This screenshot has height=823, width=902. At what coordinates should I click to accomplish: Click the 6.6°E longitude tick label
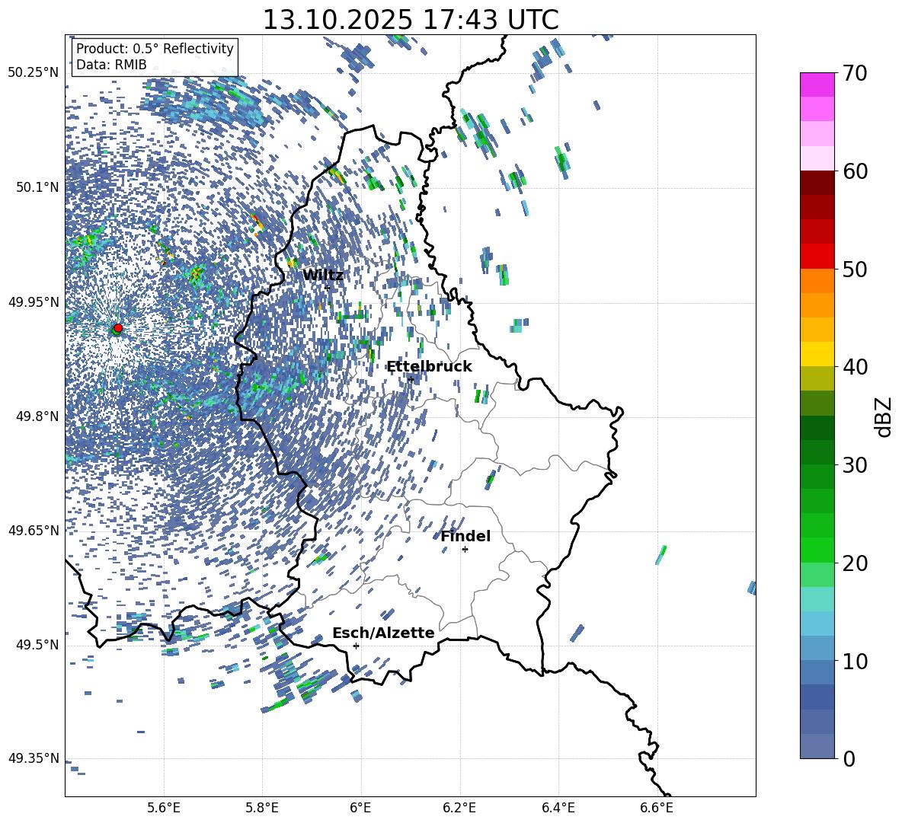[x=657, y=808]
